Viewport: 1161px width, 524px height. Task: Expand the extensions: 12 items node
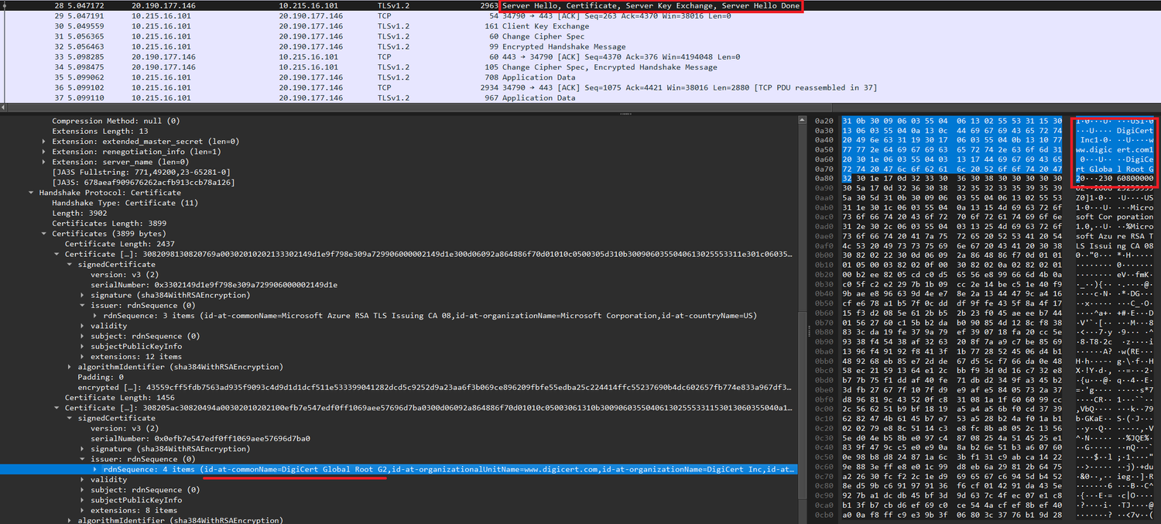(80, 356)
